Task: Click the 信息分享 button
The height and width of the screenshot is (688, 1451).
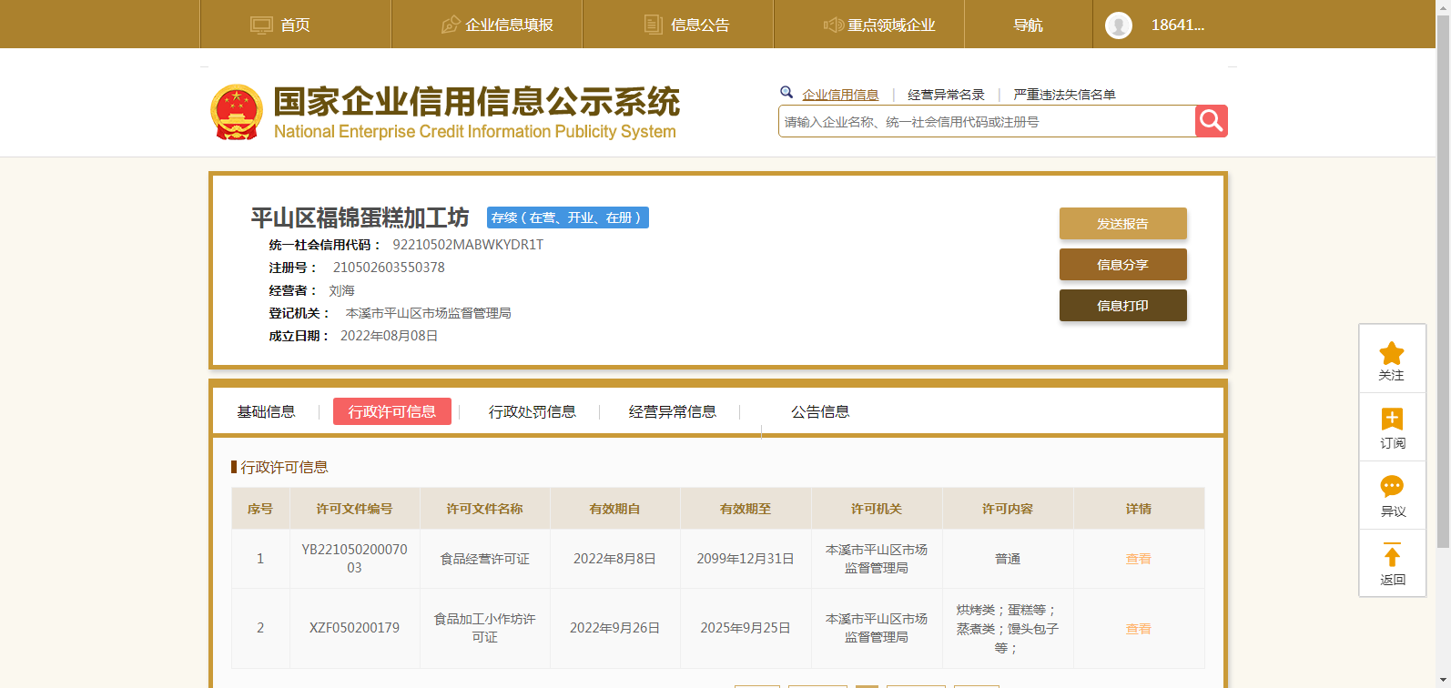Action: click(x=1123, y=265)
